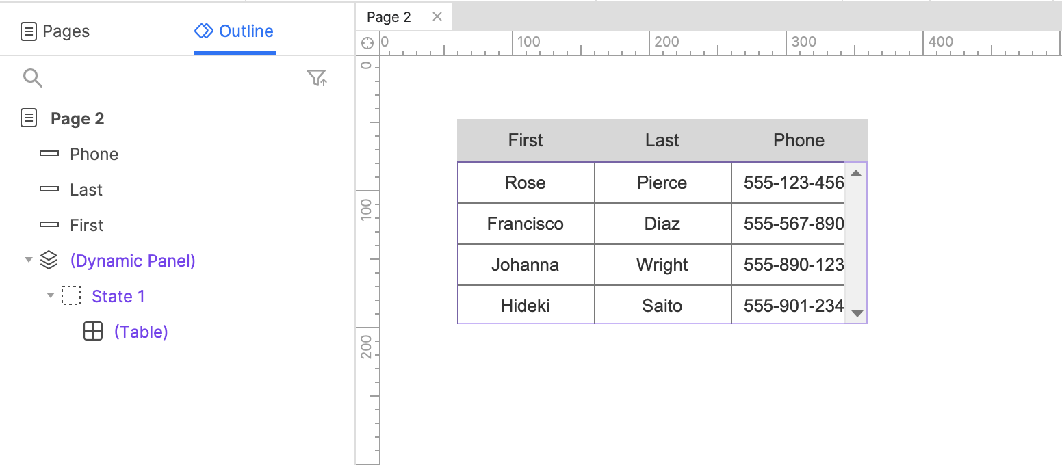
Task: Click the State 1 dashed-box icon
Action: point(71,296)
